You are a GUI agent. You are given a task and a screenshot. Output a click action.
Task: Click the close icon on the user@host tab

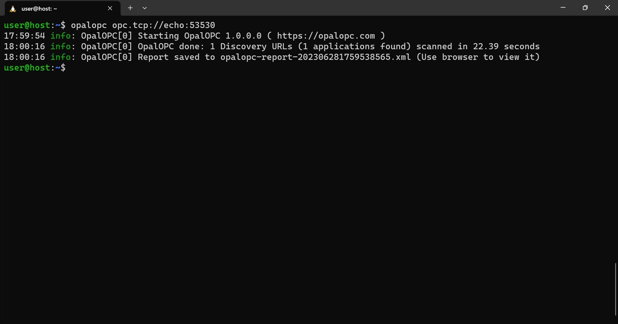point(110,8)
